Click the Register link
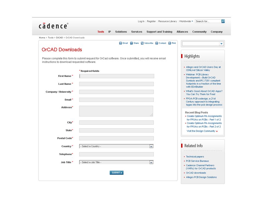The width and height of the screenshot is (263, 197). (151, 21)
